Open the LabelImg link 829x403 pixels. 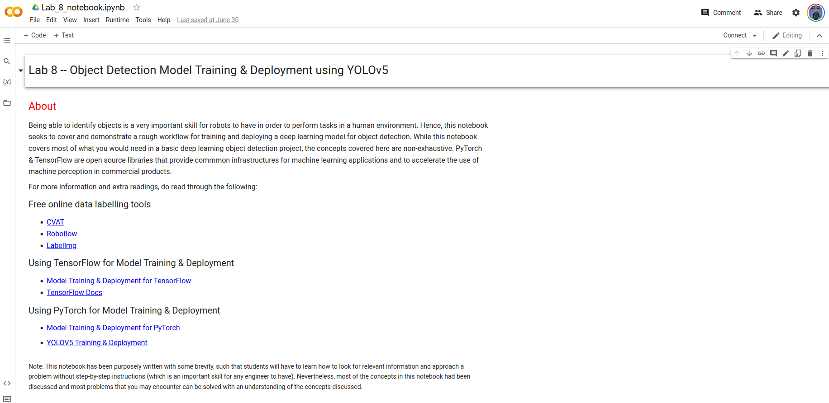click(62, 245)
